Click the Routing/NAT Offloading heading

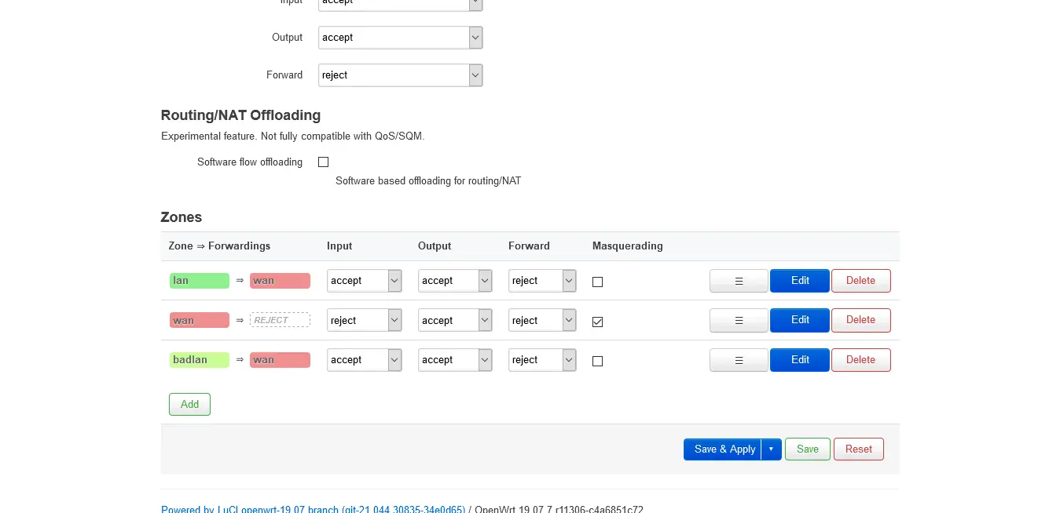click(x=240, y=115)
